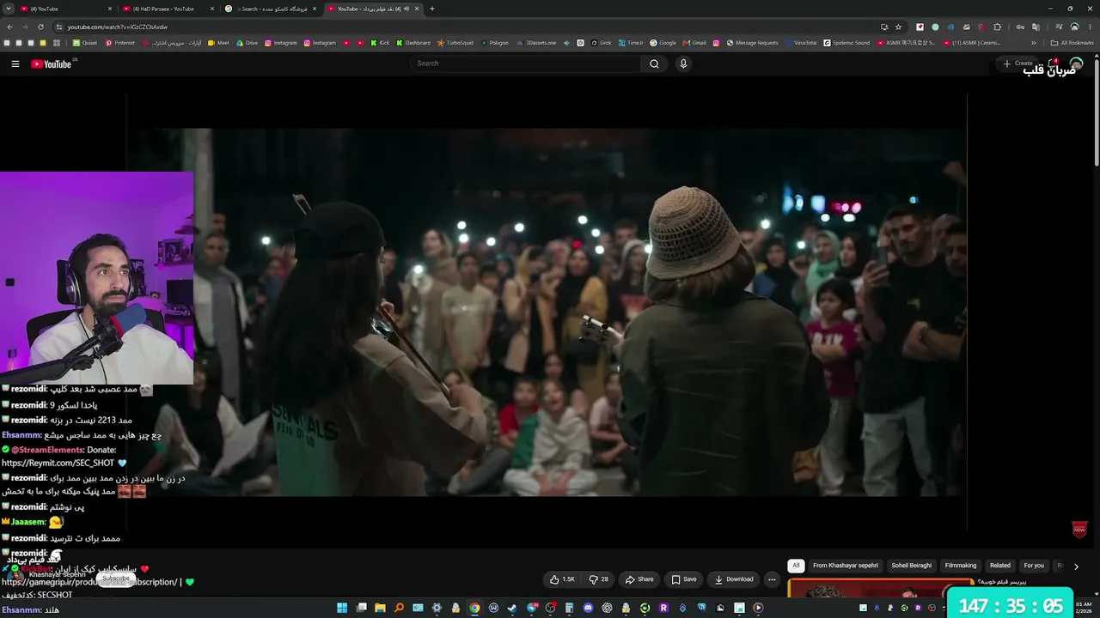Select the All filter chip

pos(796,566)
